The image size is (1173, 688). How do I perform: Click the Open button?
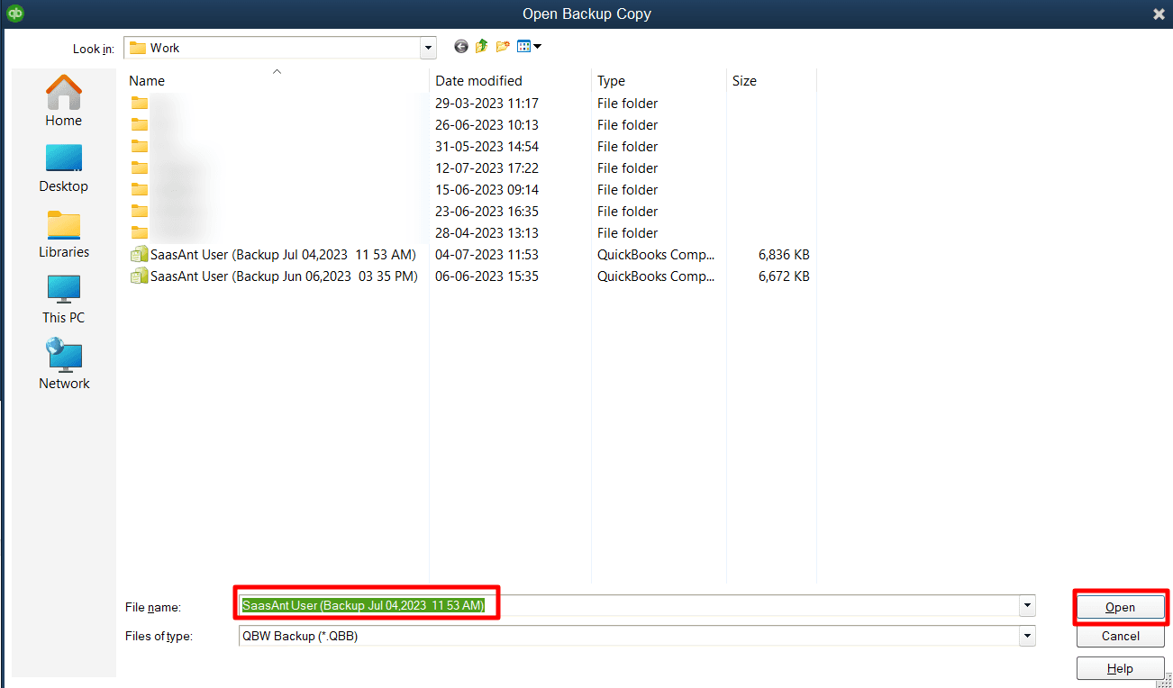1121,607
